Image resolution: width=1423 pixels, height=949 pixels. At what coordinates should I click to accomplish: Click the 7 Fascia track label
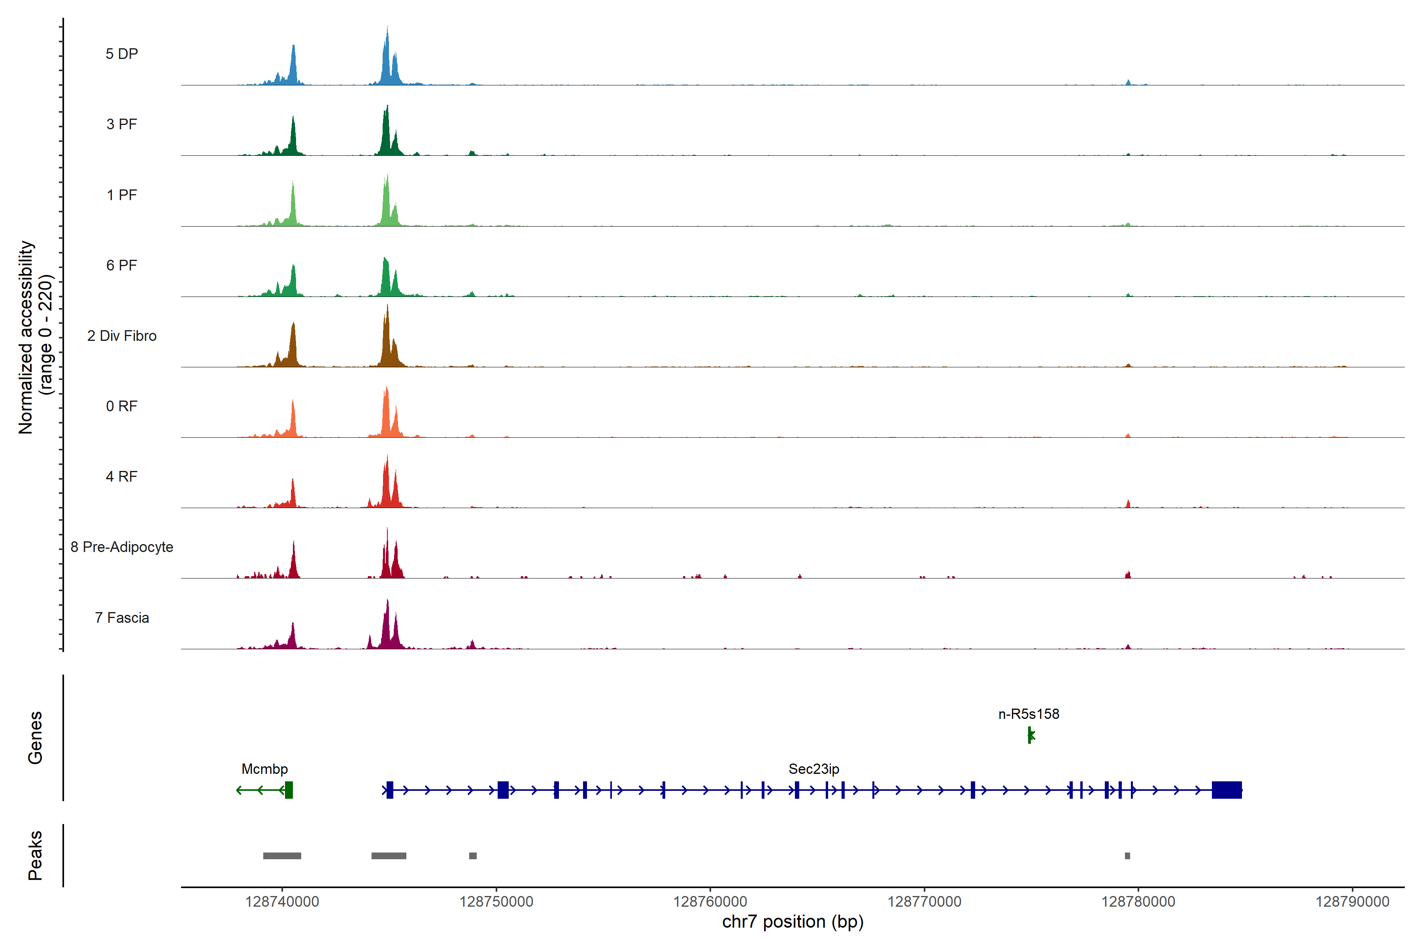coord(122,618)
